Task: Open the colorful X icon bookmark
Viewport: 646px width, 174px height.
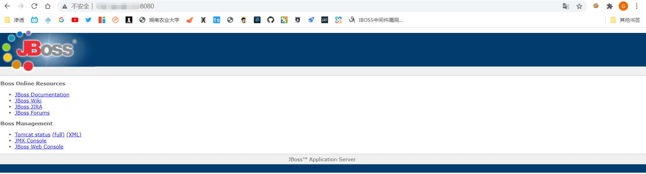Action: tap(203, 20)
